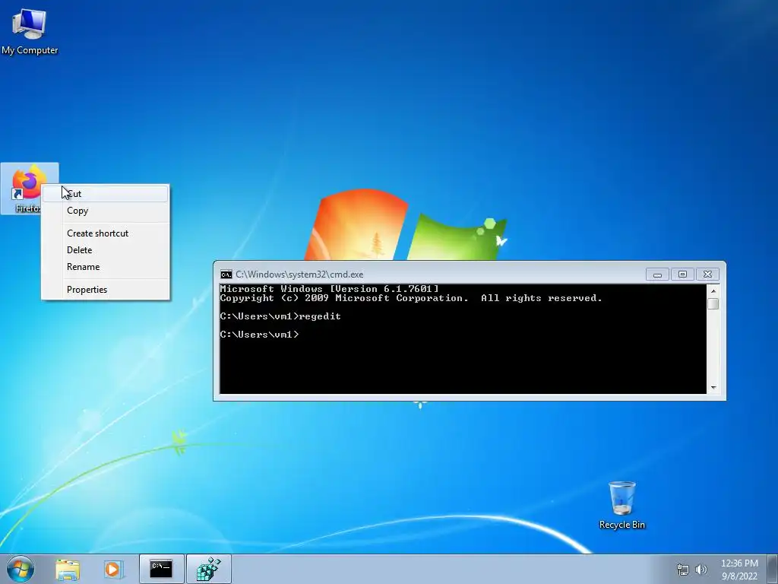The image size is (778, 584).
Task: Click the Microsoft Windows version line
Action: click(x=330, y=288)
